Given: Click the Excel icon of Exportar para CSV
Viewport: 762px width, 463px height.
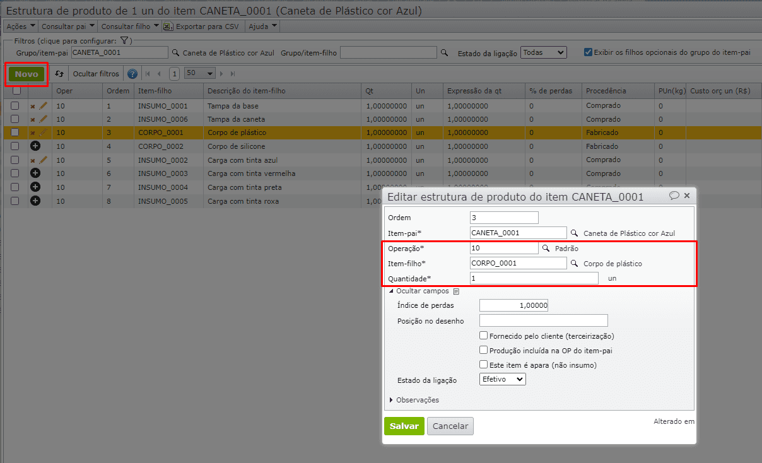Looking at the screenshot, I should click(168, 26).
